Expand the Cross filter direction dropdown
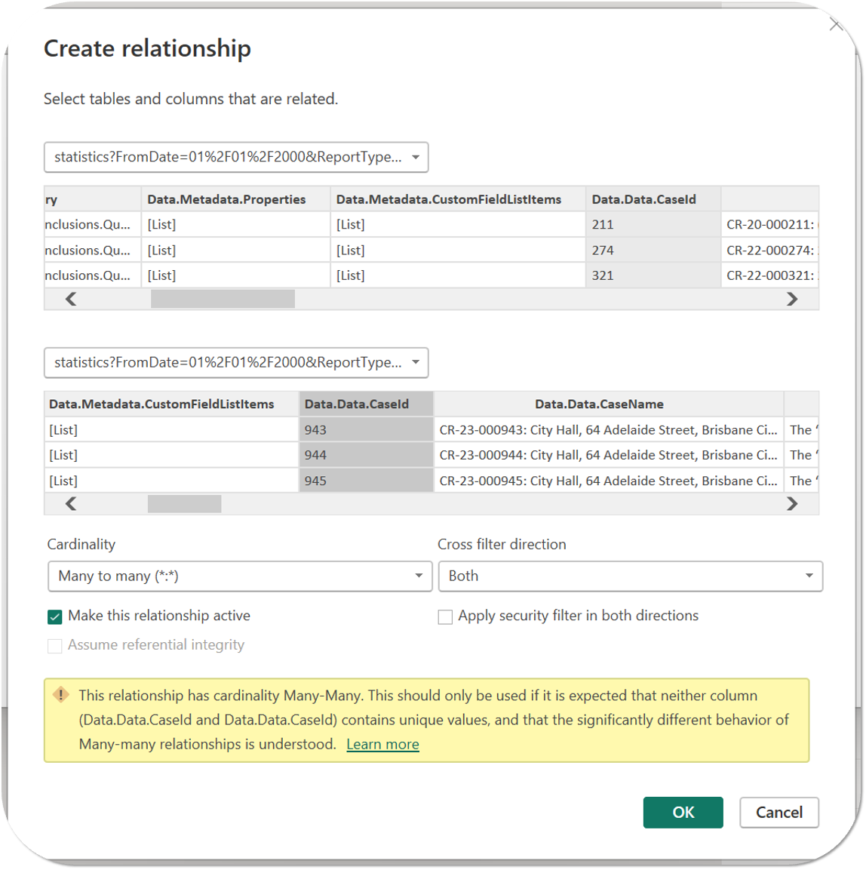The image size is (866, 870). tap(630, 576)
